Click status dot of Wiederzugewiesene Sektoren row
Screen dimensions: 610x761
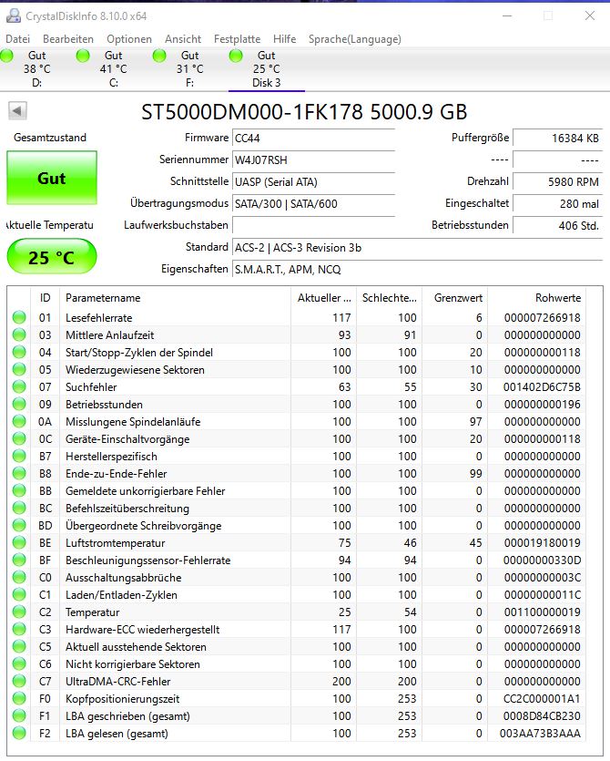coord(19,369)
